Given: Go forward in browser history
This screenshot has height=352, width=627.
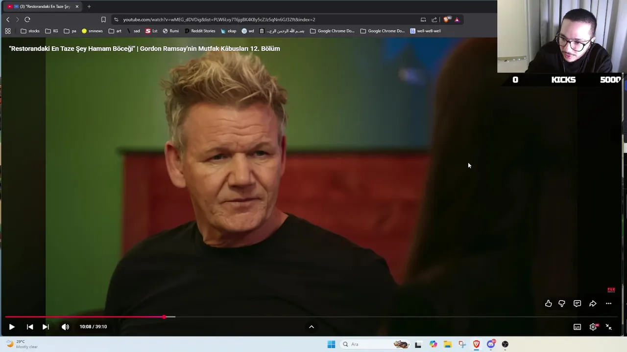Looking at the screenshot, I should pyautogui.click(x=17, y=20).
